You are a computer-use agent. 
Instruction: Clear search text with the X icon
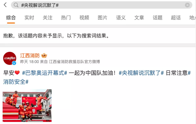click(x=187, y=5)
